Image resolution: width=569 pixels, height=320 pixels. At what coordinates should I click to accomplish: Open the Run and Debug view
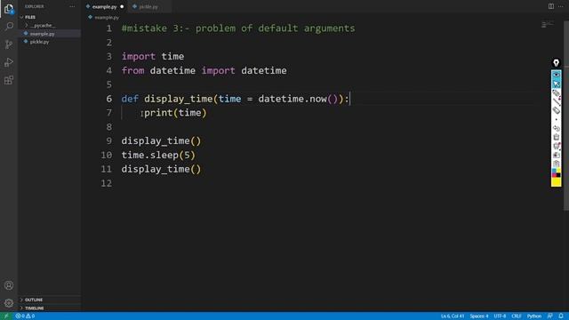pyautogui.click(x=9, y=62)
